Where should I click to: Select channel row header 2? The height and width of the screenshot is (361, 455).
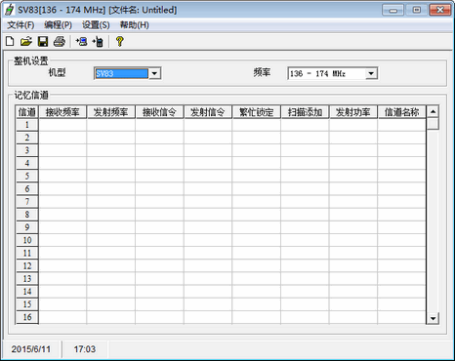(27, 138)
